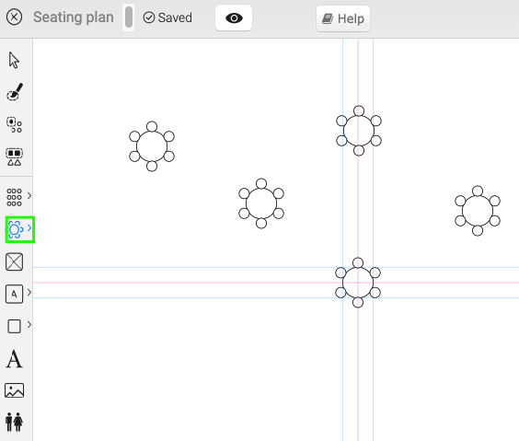Image resolution: width=519 pixels, height=441 pixels.
Task: Choose the image insert tool
Action: (x=14, y=390)
